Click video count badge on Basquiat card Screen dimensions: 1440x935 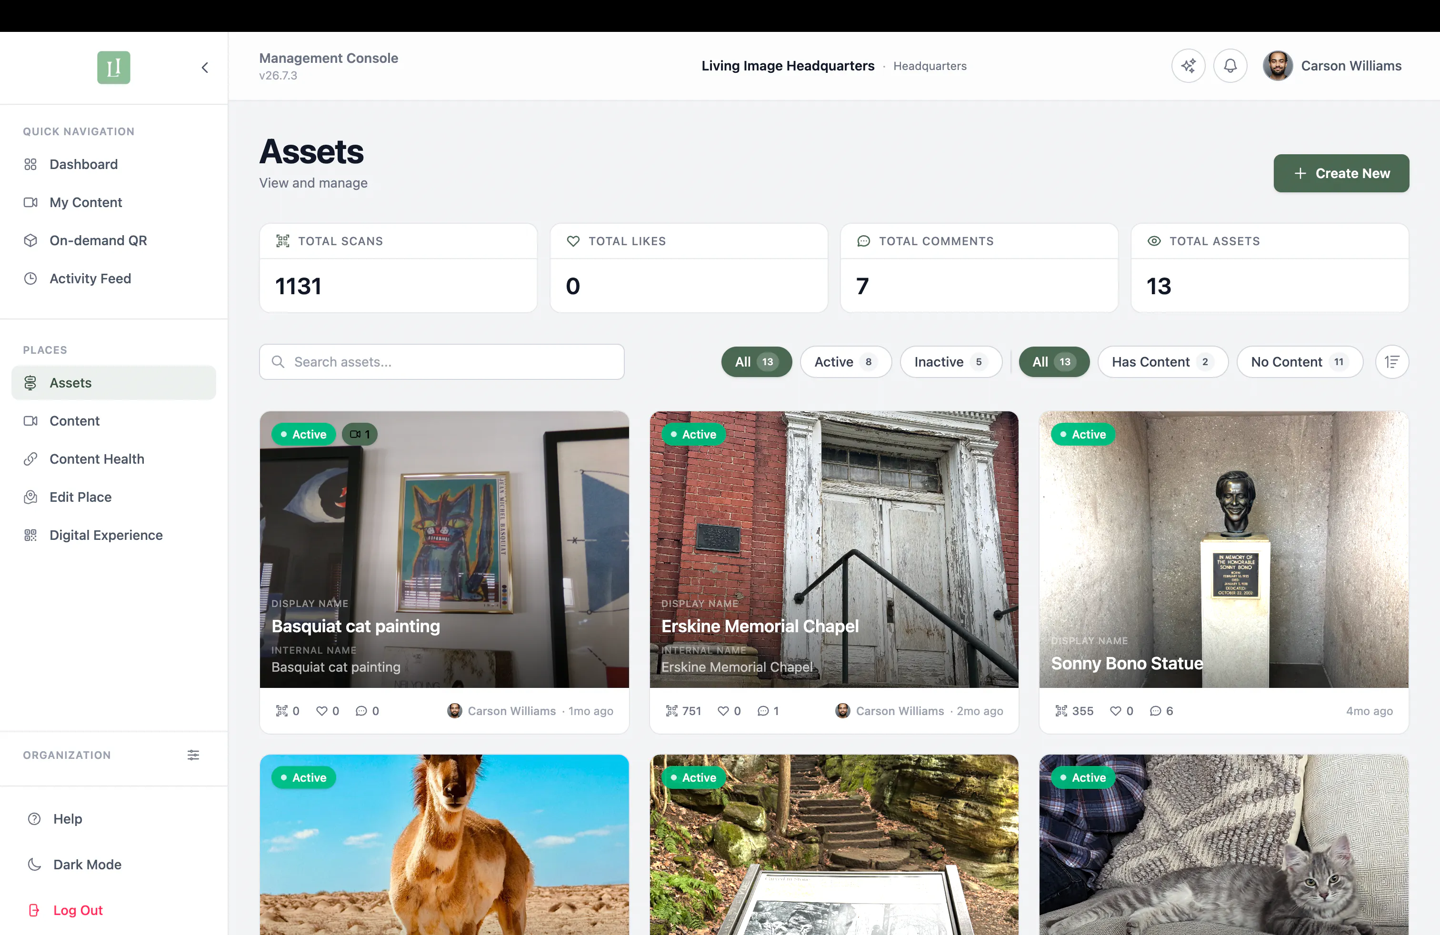pyautogui.click(x=360, y=434)
